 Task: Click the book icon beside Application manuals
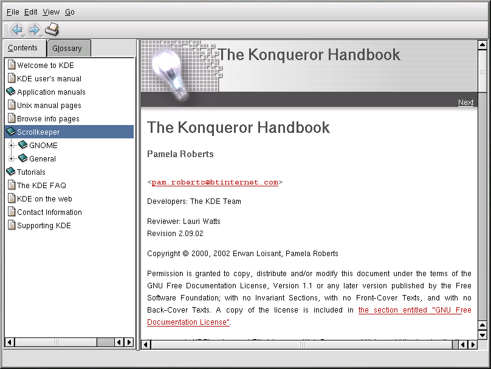11,92
